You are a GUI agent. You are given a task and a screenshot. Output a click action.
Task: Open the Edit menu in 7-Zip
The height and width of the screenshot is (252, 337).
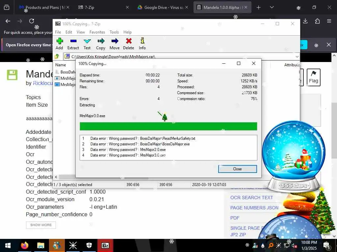click(x=69, y=32)
